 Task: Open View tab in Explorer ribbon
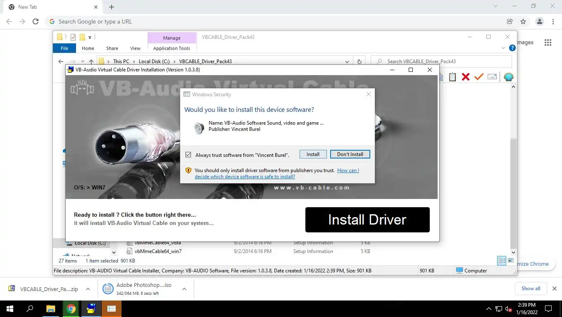(135, 48)
